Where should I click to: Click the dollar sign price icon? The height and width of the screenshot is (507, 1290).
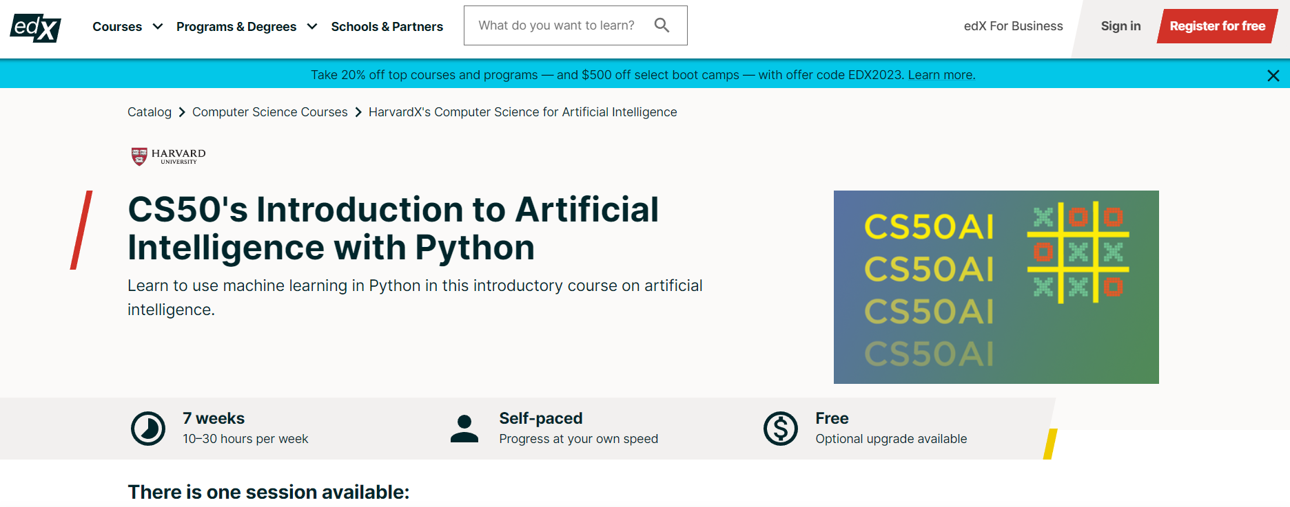781,429
